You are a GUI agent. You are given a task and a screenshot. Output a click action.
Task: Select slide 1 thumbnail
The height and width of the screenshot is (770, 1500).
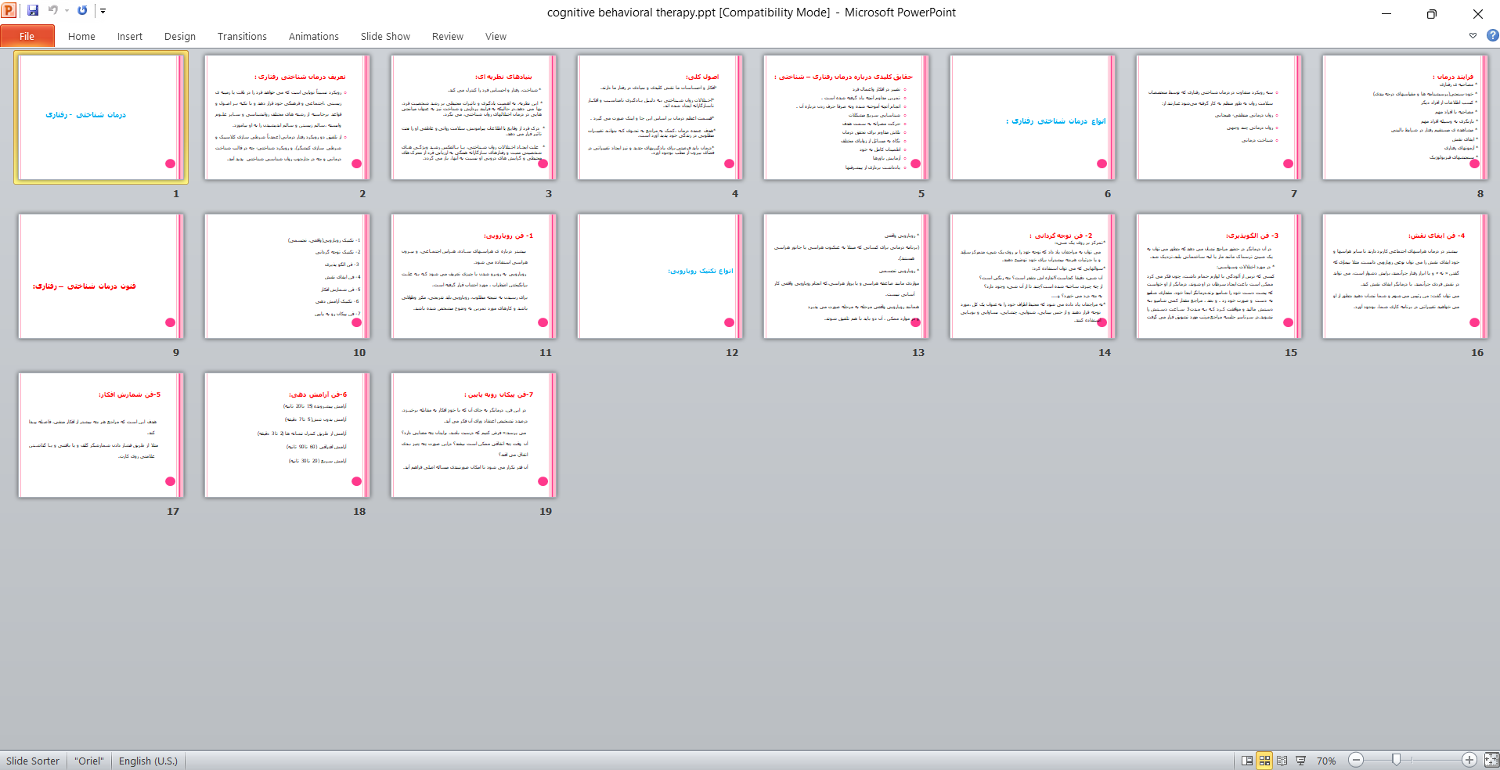click(101, 117)
